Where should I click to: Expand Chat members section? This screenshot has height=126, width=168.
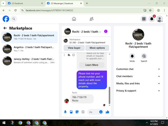coord(138,76)
